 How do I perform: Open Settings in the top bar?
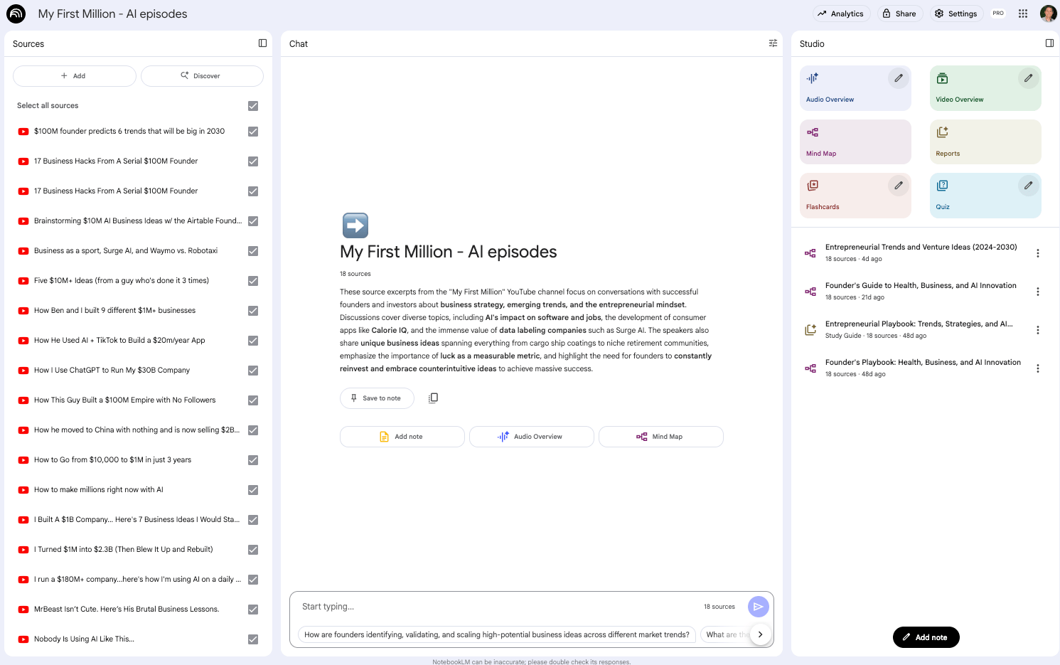click(x=956, y=14)
